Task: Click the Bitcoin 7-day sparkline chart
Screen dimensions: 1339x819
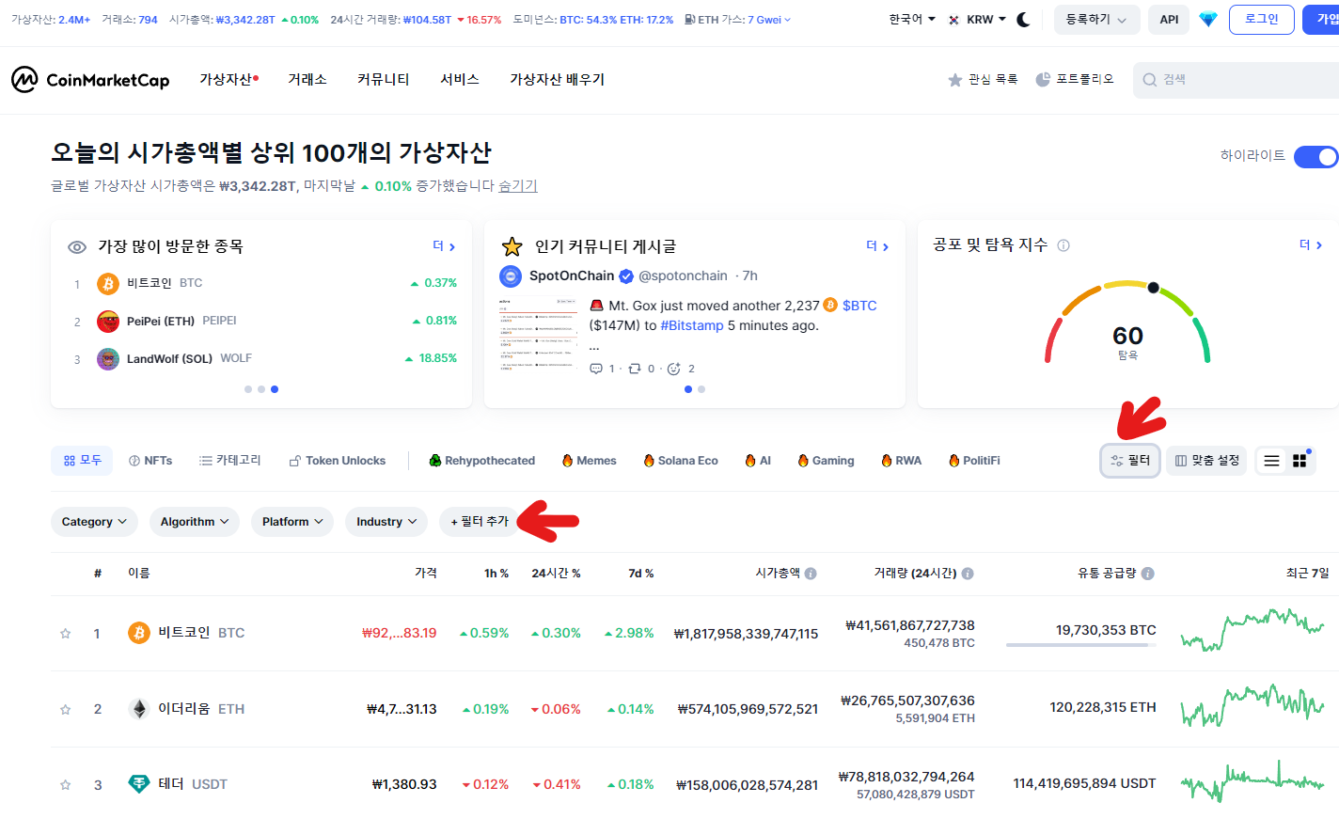Action: 1252,631
